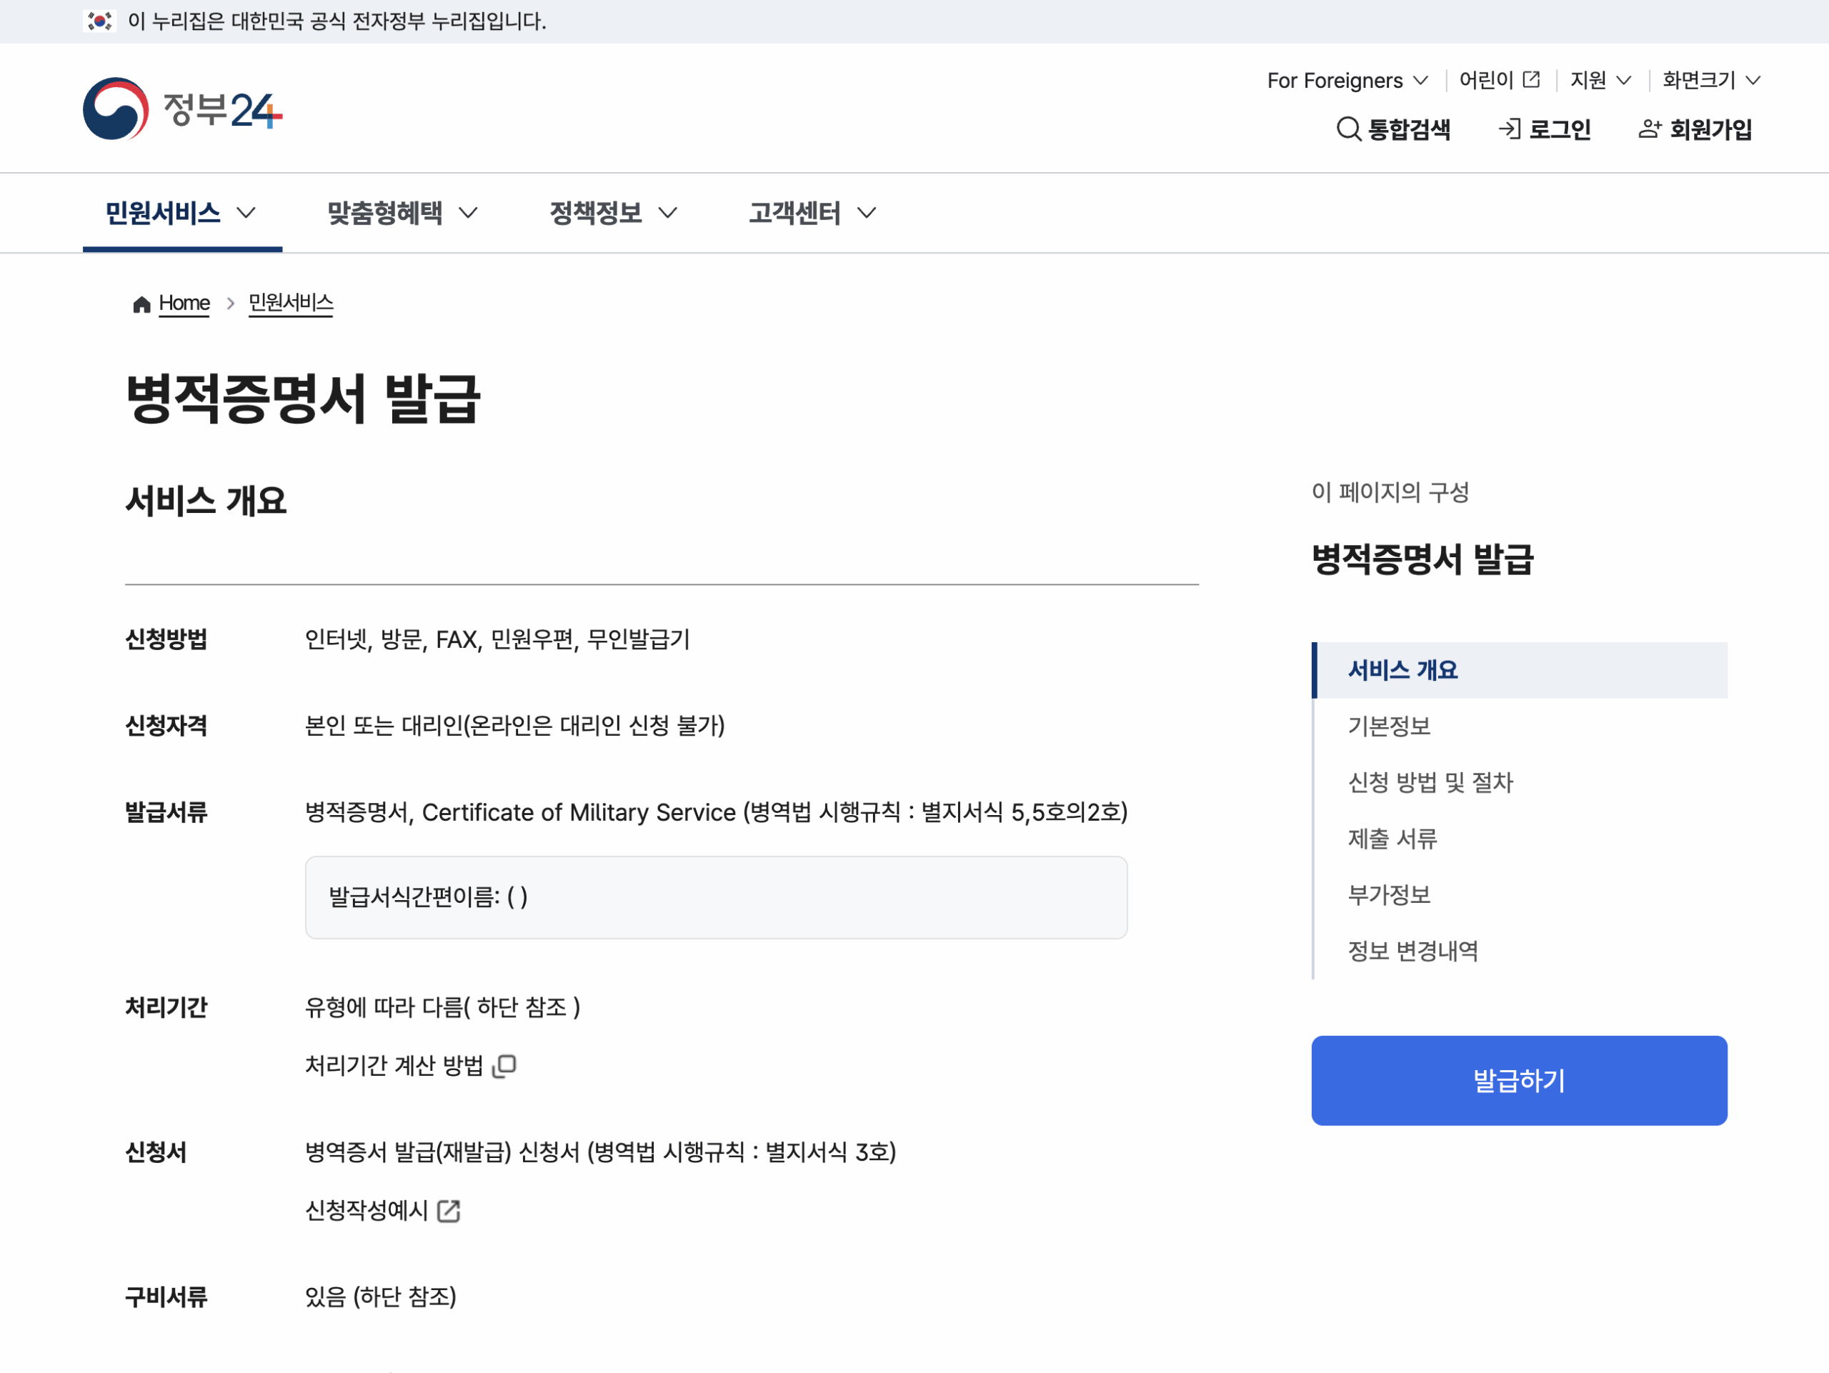
Task: Click the 민원서비스 breadcrumb link
Action: [x=291, y=304]
